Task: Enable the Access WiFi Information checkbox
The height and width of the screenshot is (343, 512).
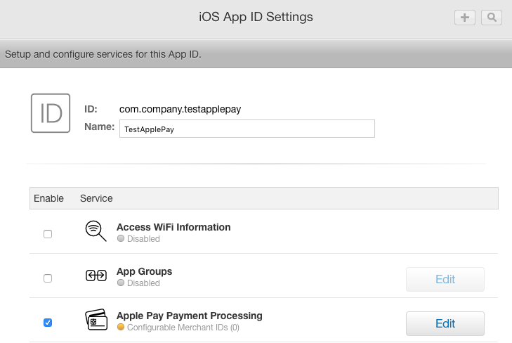Action: pos(48,234)
